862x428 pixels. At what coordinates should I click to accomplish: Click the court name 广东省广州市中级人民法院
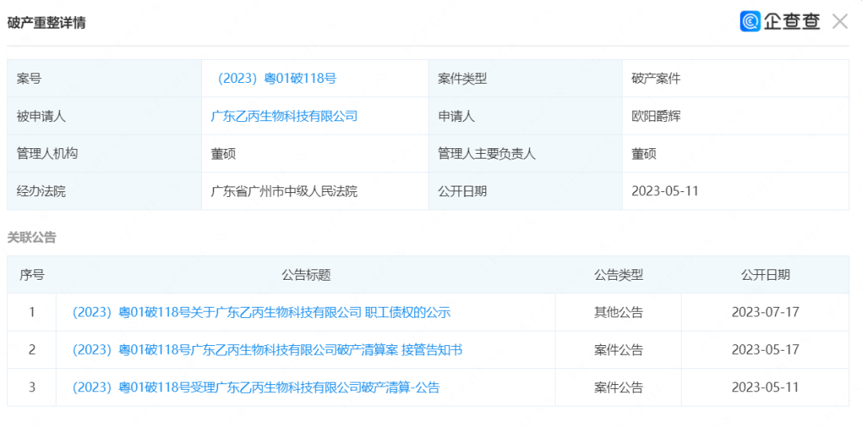pyautogui.click(x=283, y=191)
